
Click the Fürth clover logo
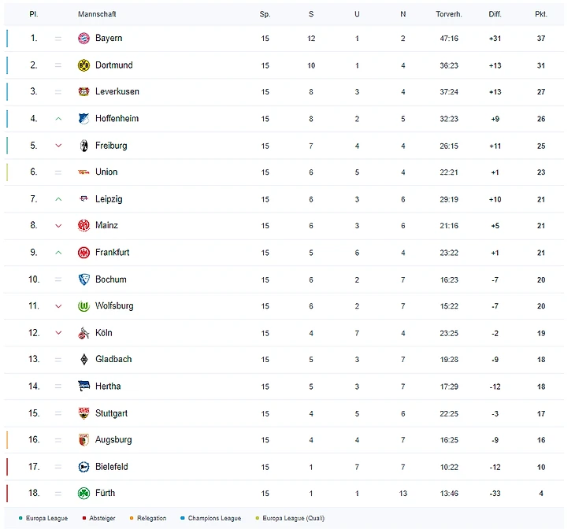coord(83,494)
